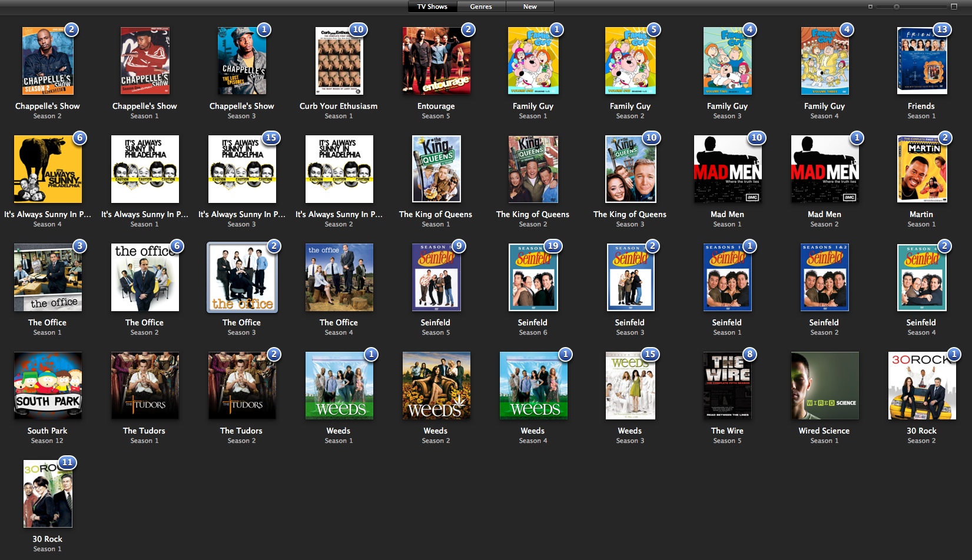Select the Martin Season 1 cover
972x560 pixels.
(x=922, y=169)
